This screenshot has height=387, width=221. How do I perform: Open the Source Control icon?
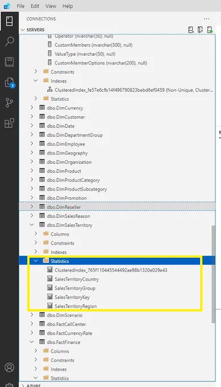click(9, 102)
